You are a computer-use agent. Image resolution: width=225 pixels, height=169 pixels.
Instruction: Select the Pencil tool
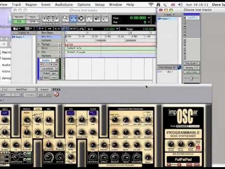(105, 18)
